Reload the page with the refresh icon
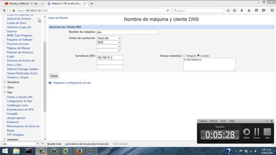The image size is (276, 155). [168, 10]
